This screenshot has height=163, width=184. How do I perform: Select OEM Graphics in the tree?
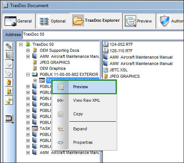point(53,68)
